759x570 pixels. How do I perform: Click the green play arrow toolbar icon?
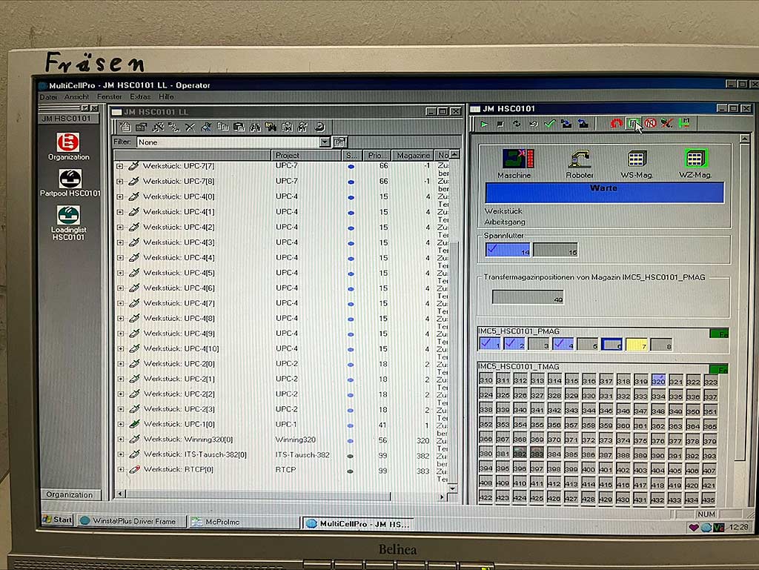484,125
